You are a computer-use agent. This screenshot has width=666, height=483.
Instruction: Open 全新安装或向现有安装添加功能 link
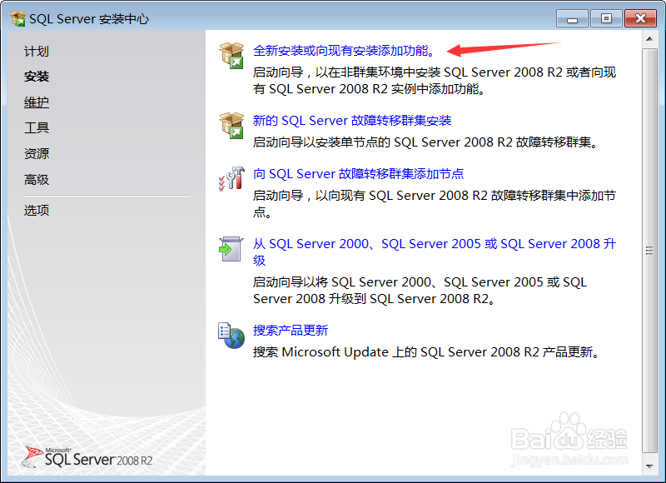click(344, 51)
